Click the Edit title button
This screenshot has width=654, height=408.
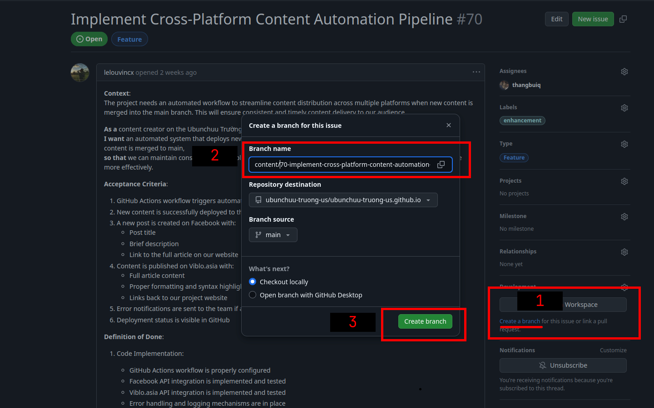pos(556,19)
